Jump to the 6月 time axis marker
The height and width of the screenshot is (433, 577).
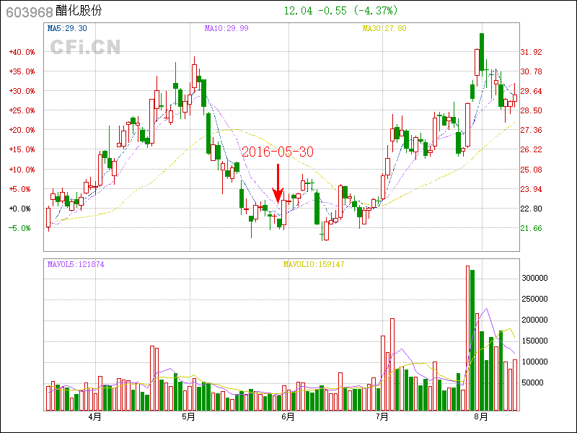[287, 417]
